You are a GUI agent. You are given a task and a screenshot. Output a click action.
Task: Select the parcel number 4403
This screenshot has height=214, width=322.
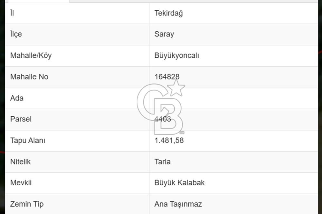(163, 119)
